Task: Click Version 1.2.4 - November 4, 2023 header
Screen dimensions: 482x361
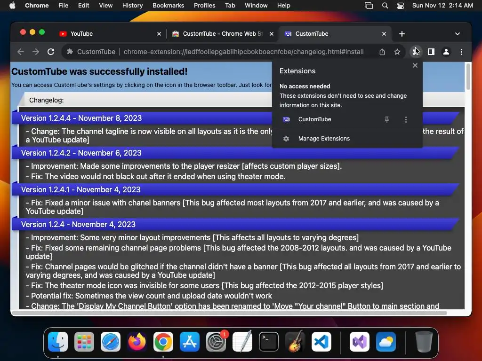Action: 235,224
